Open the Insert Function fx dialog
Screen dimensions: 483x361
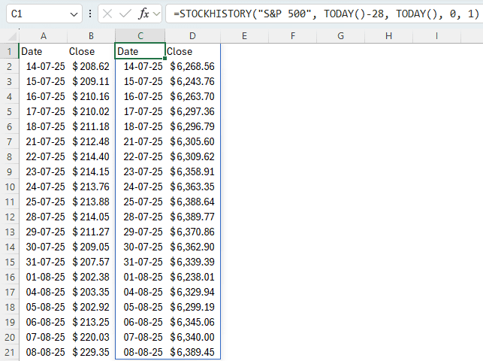coord(143,14)
